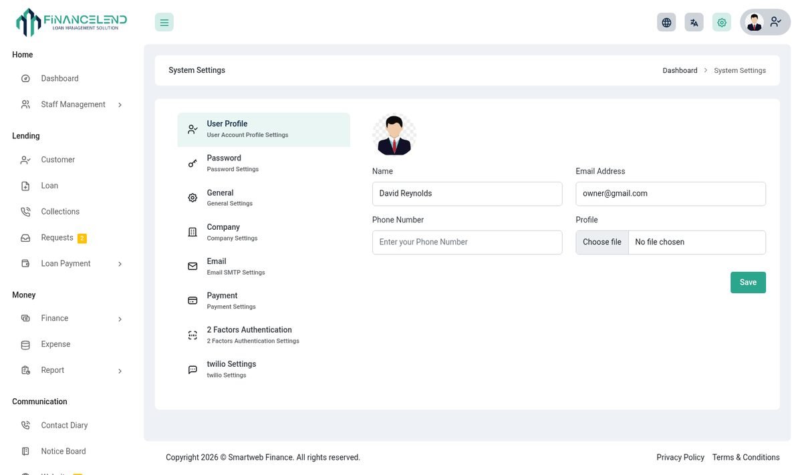Open the globe icon in header
The width and height of the screenshot is (802, 475).
pos(666,22)
